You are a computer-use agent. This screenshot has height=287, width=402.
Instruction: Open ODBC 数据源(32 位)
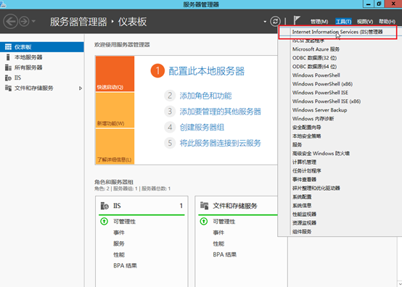point(314,58)
